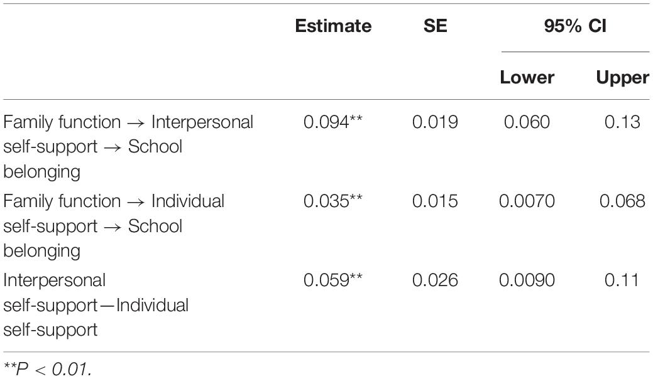The width and height of the screenshot is (653, 379).
Task: Select the lower bound 0.060
Action: [x=527, y=122]
